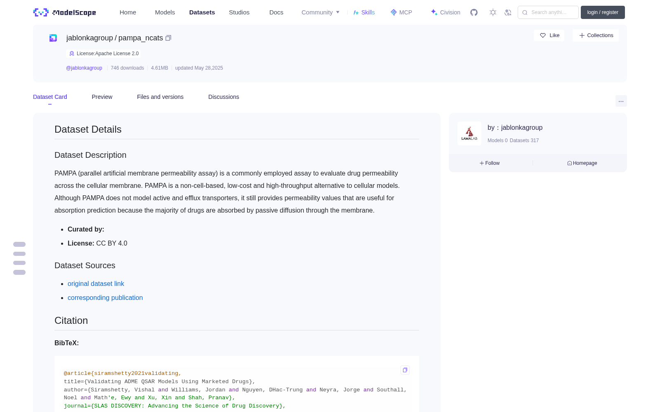This screenshot has height=412, width=660.
Task: Open Files and versions tab
Action: pos(160,97)
